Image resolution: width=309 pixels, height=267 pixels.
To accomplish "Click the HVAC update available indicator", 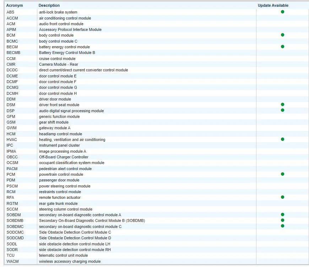I will [282, 139].
